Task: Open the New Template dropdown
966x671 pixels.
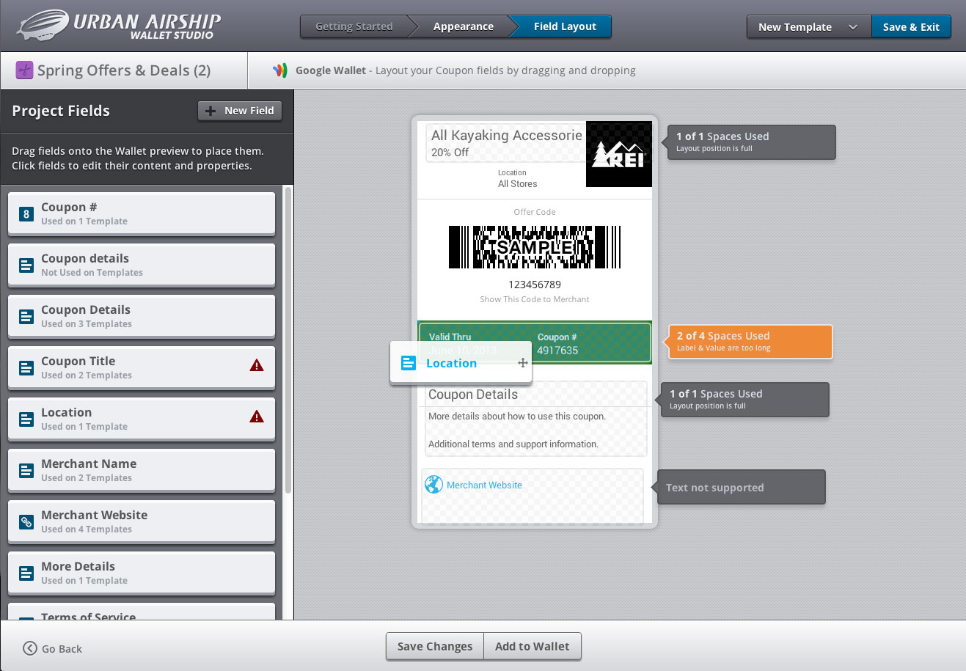Action: click(809, 27)
